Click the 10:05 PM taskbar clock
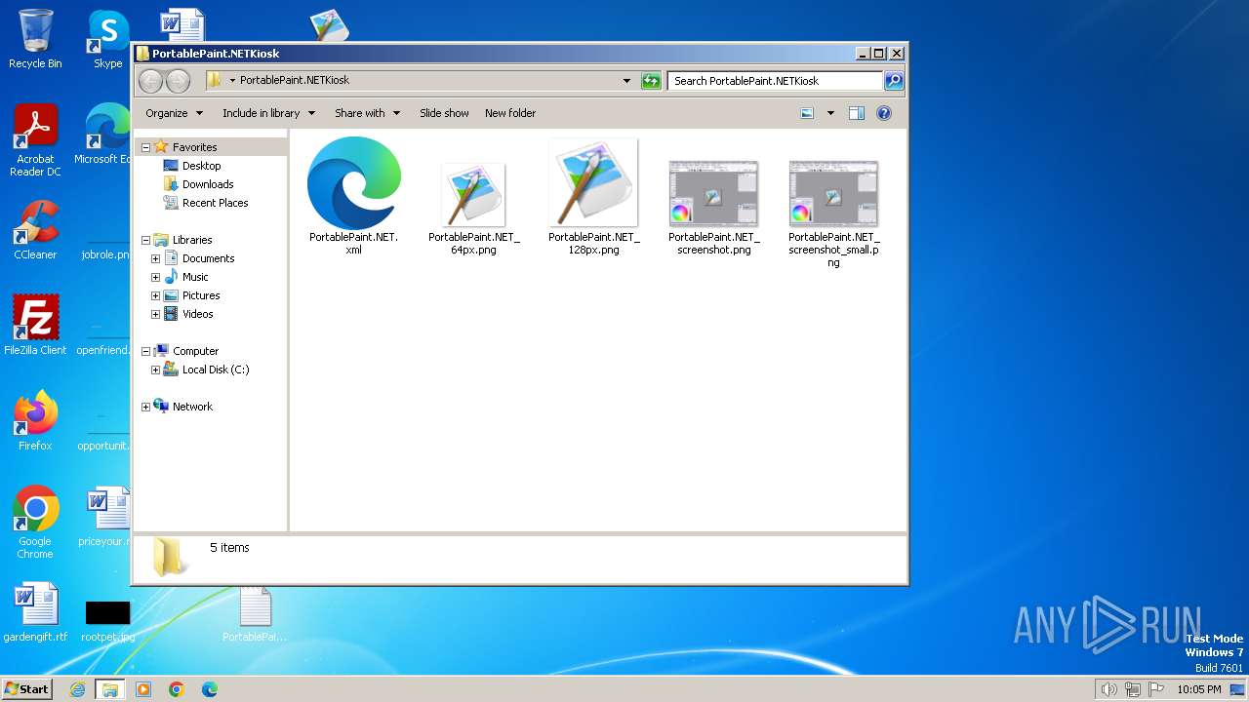 [x=1199, y=689]
